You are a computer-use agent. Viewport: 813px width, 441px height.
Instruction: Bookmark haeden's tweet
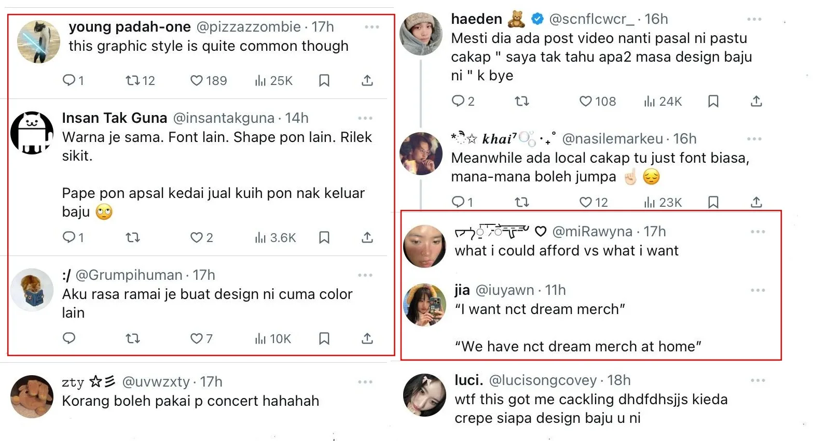713,102
